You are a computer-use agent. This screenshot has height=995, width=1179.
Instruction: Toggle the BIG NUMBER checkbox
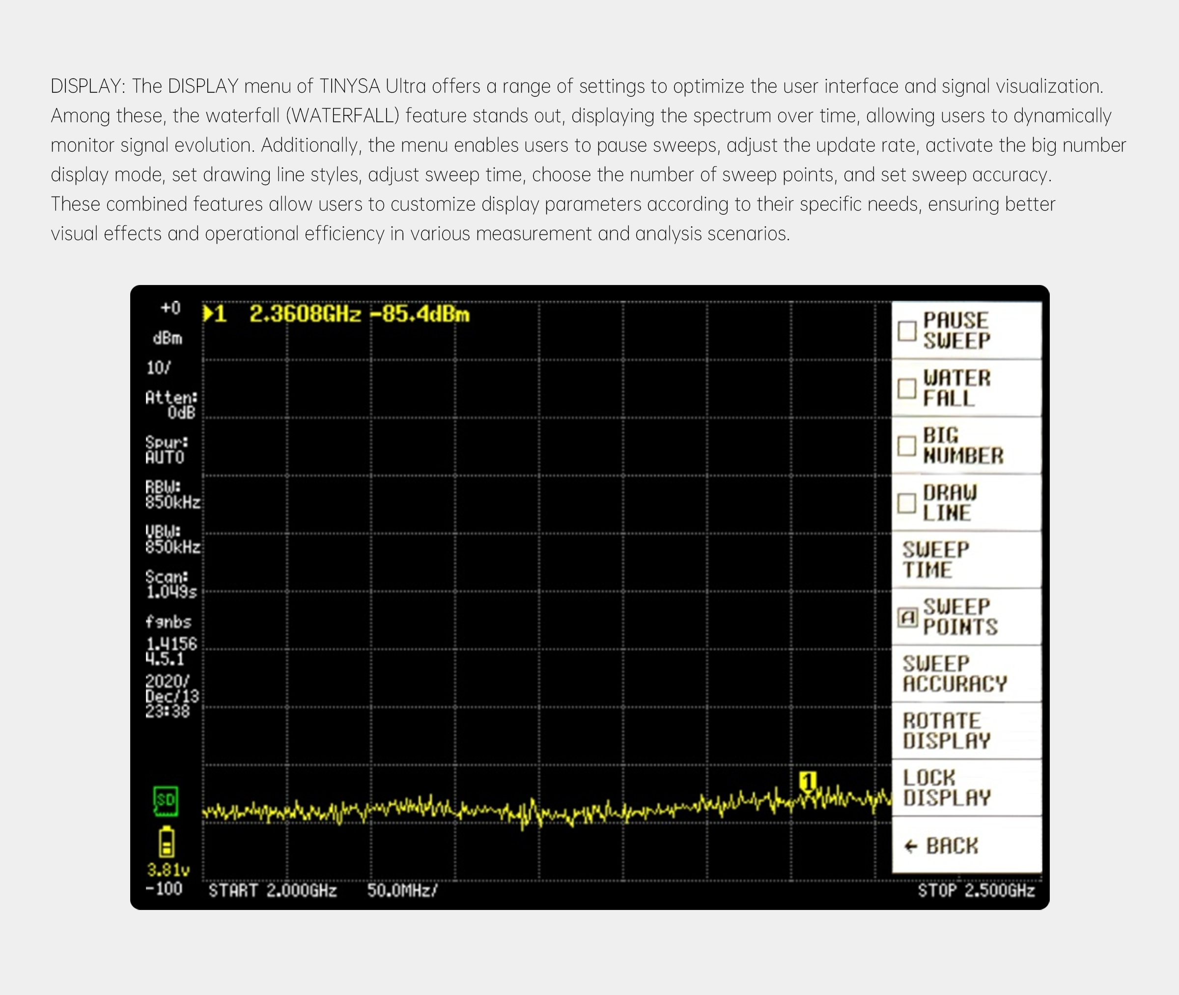[907, 446]
